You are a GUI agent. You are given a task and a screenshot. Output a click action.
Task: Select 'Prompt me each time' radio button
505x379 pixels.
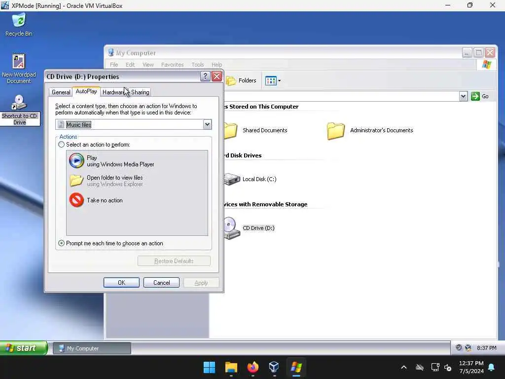pos(61,243)
